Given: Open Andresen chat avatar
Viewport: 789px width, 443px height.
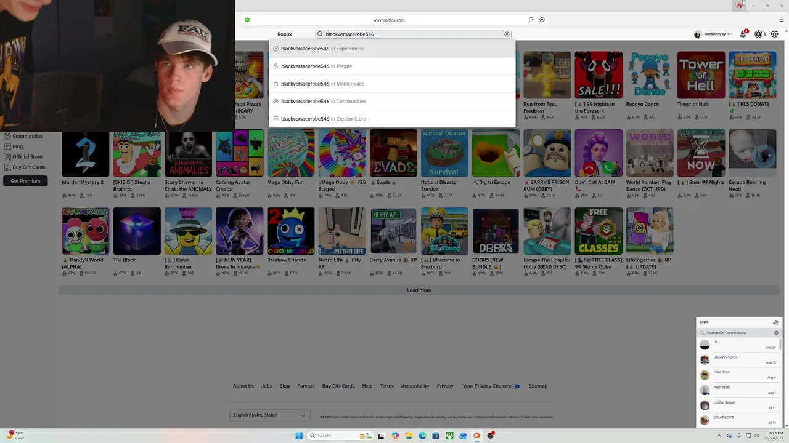Looking at the screenshot, I should coord(705,390).
